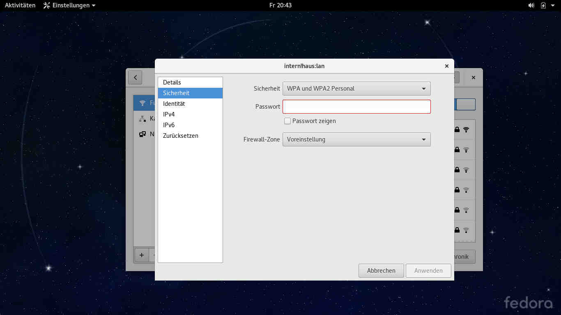Close the background Settings window
561x315 pixels.
pyautogui.click(x=474, y=78)
